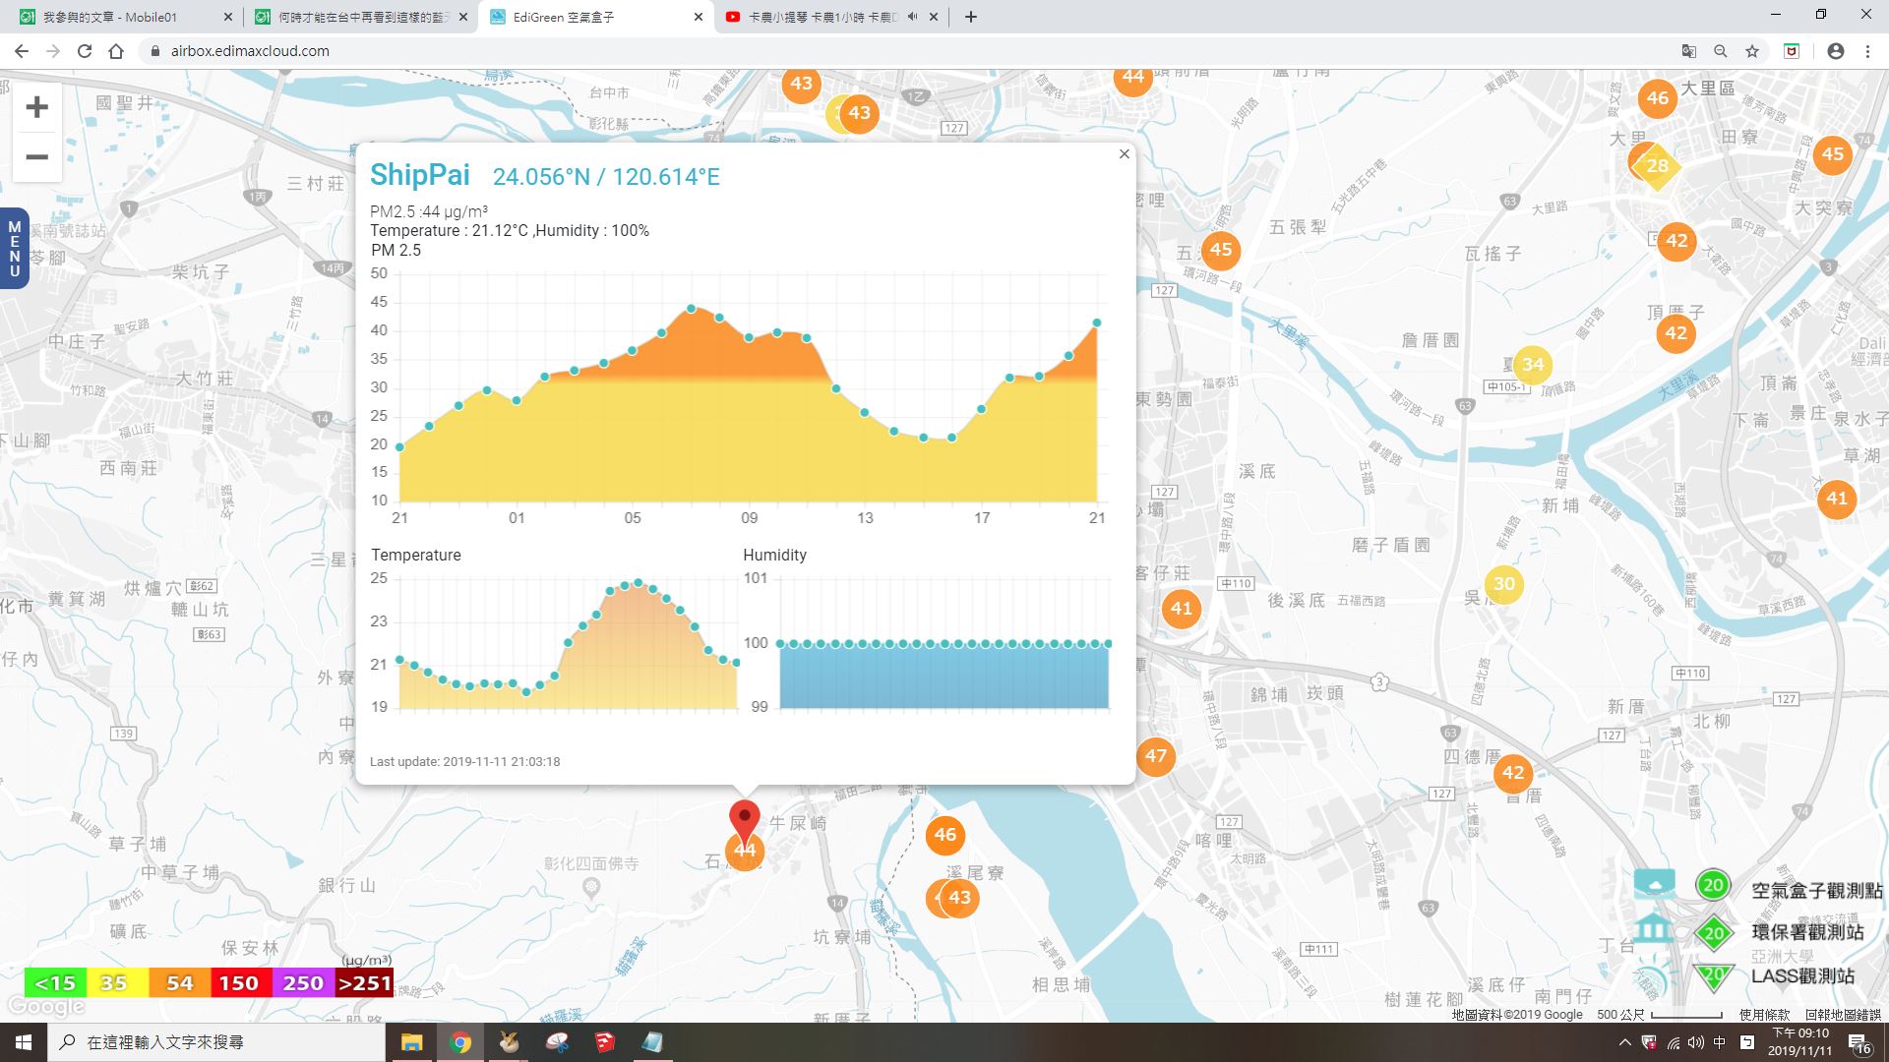Click ShipPai station title

[420, 175]
